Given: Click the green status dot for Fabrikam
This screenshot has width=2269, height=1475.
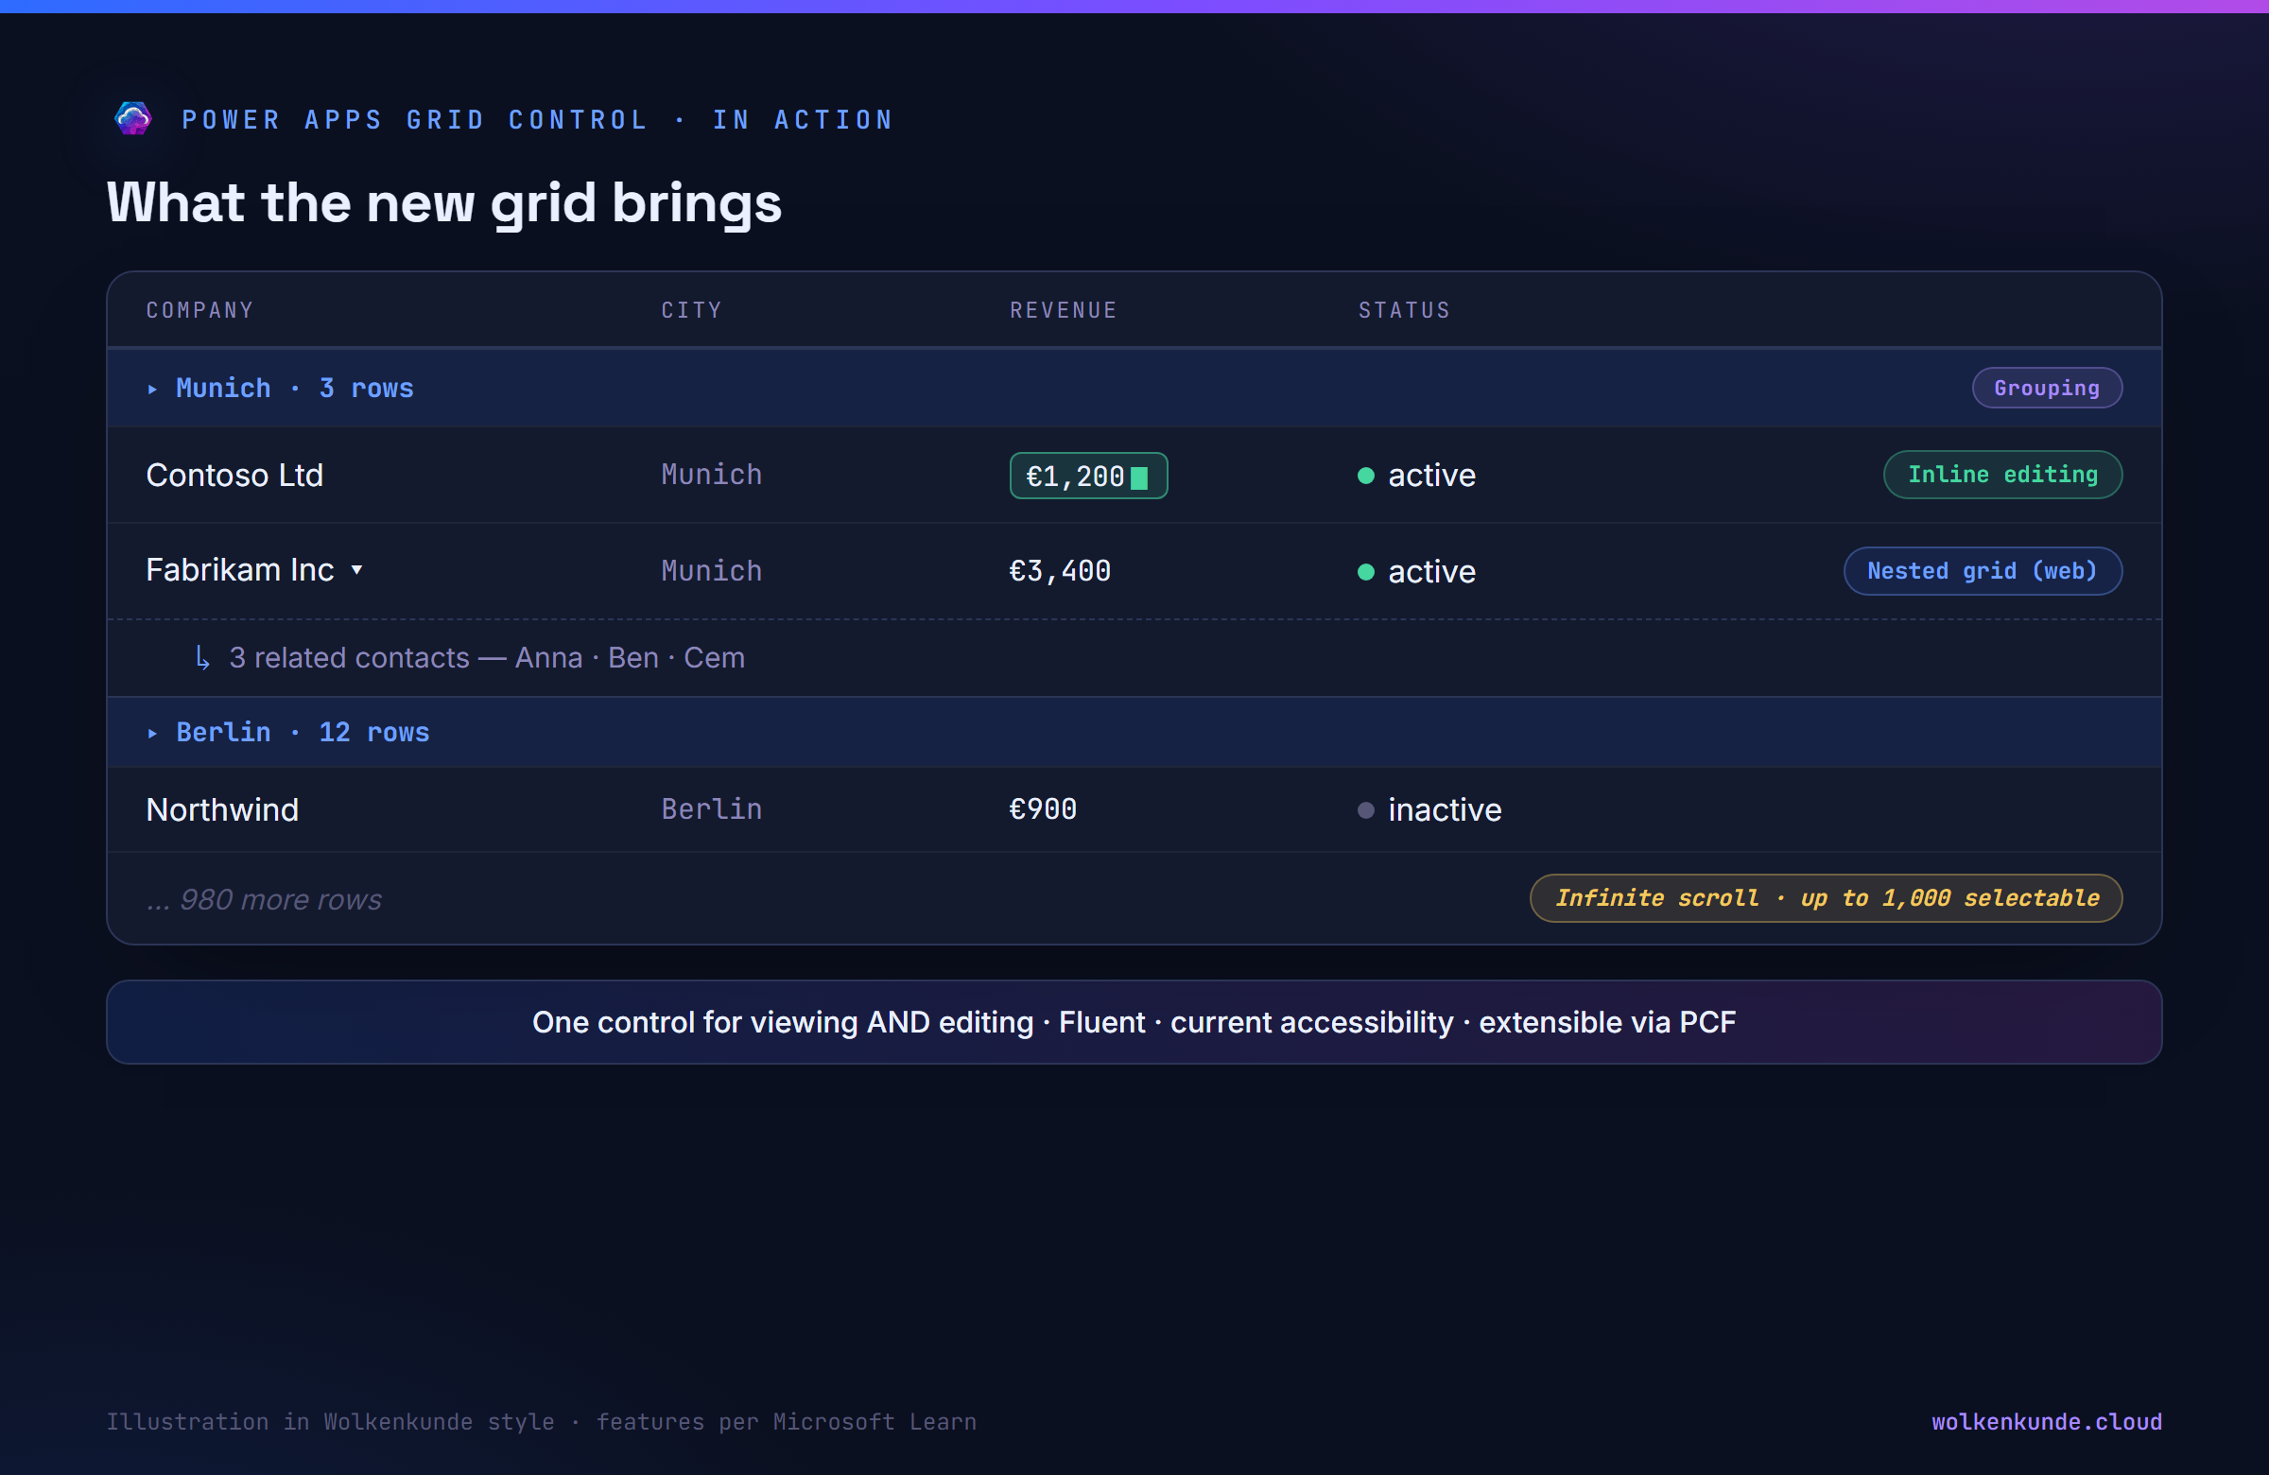Looking at the screenshot, I should tap(1366, 572).
